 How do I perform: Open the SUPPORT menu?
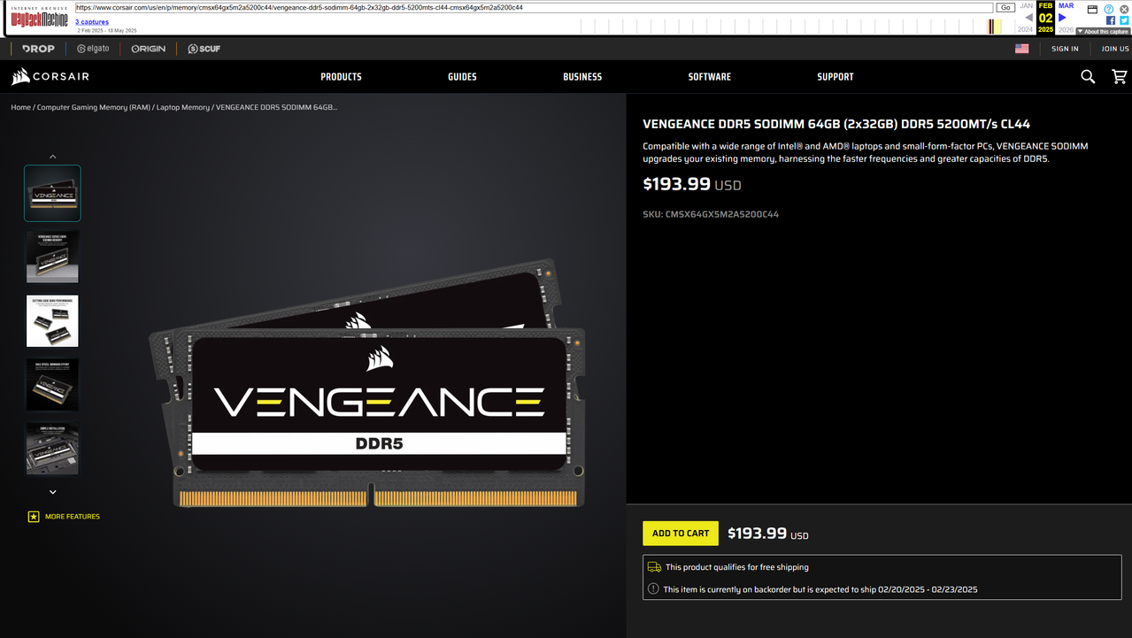[x=836, y=77]
